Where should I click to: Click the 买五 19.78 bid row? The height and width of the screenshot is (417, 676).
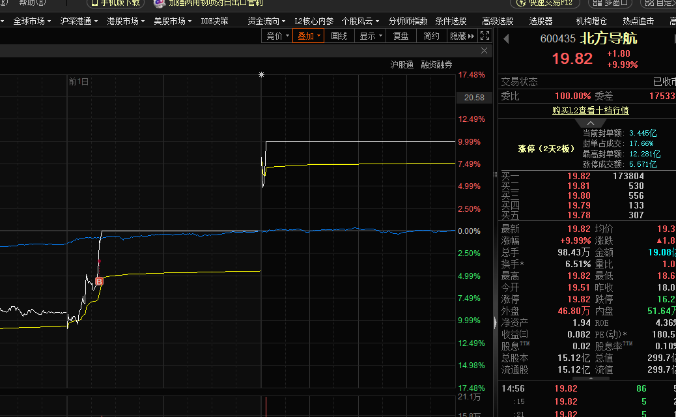click(x=587, y=215)
